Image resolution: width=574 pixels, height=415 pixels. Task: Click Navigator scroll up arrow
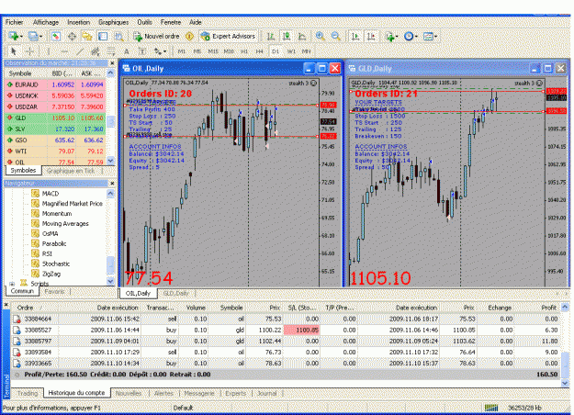pyautogui.click(x=111, y=193)
